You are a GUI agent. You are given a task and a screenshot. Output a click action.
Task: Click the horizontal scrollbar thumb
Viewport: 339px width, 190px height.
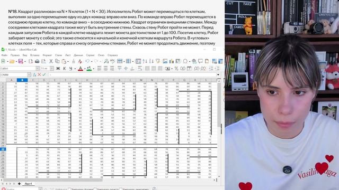click(x=53, y=179)
